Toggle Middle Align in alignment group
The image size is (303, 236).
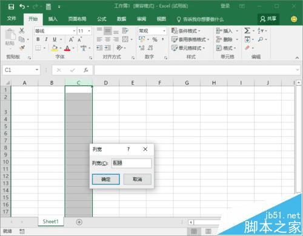pyautogui.click(x=108, y=31)
